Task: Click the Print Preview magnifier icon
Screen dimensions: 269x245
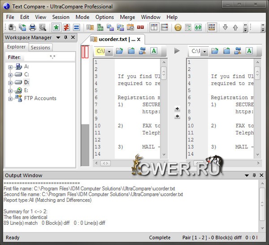Action: click(x=42, y=28)
